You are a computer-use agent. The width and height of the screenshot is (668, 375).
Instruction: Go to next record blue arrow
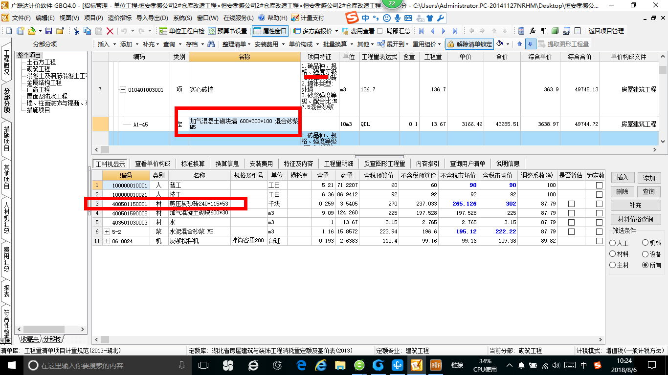[444, 31]
